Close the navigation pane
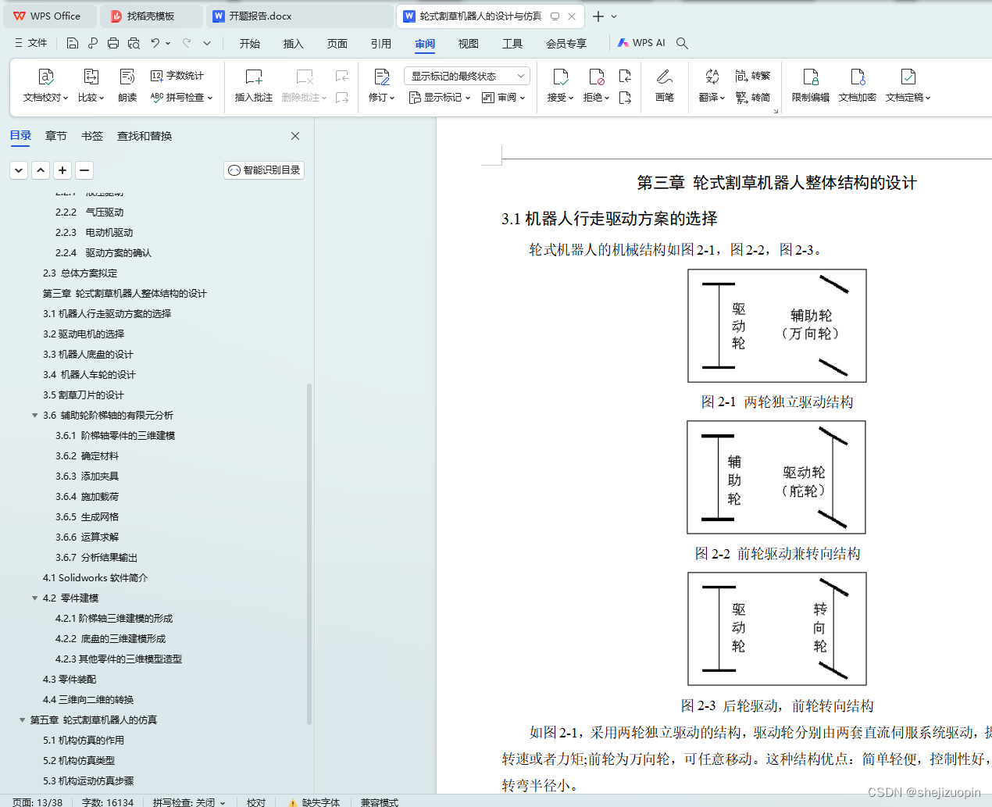Image resolution: width=992 pixels, height=807 pixels. [x=295, y=136]
